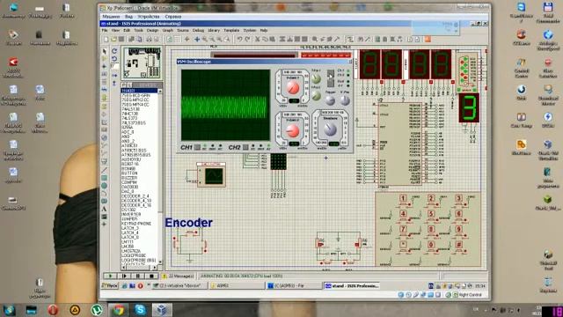The image size is (563, 317).
Task: Click the green single-digit seven-segment display
Action: [469, 107]
